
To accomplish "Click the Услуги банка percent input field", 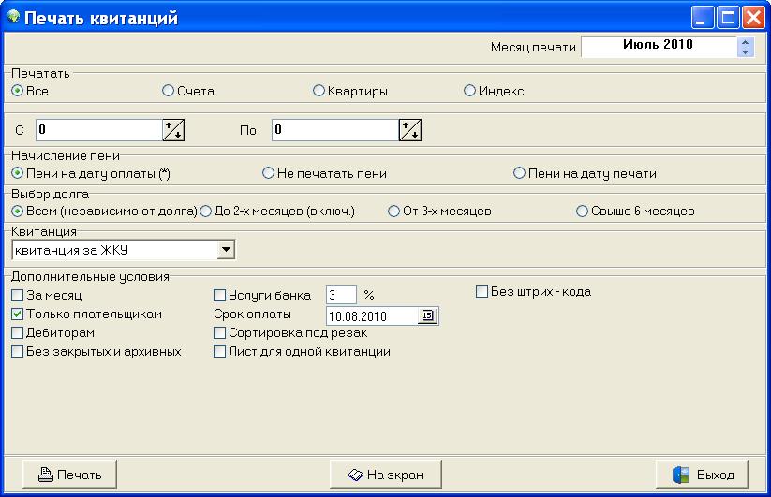I will [340, 296].
